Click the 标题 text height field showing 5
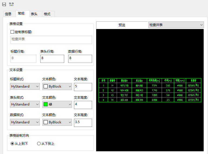Viewport: 208px width, 154px height. point(83,87)
